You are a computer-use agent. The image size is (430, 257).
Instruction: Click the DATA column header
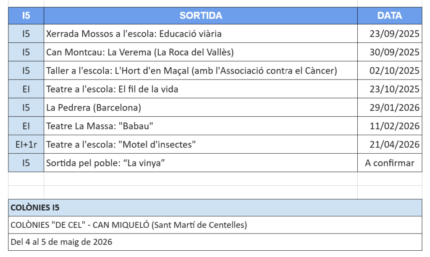tap(389, 16)
